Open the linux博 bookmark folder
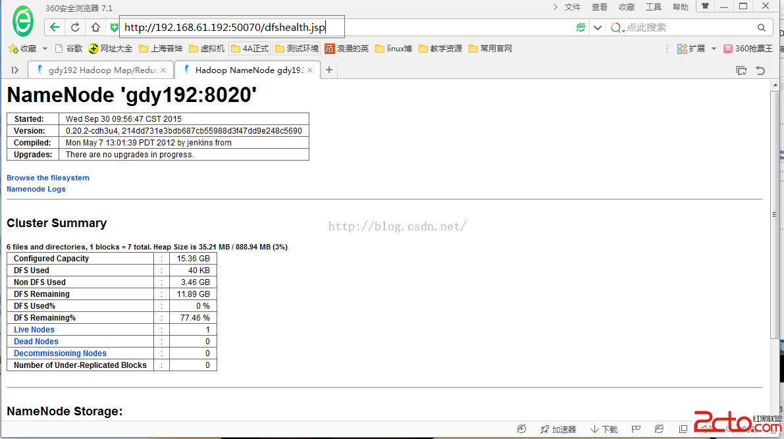Viewport: 784px width, 439px height. pyautogui.click(x=394, y=49)
